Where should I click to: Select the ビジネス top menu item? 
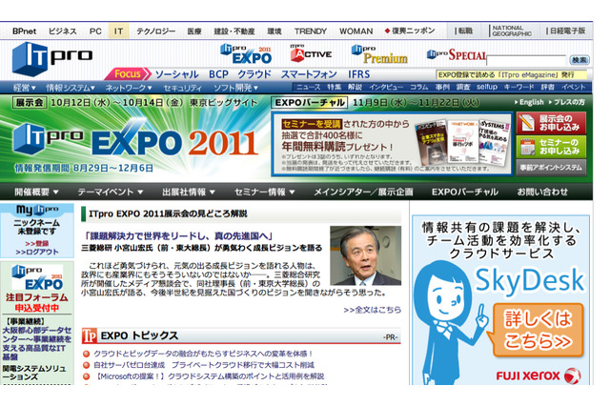point(62,31)
